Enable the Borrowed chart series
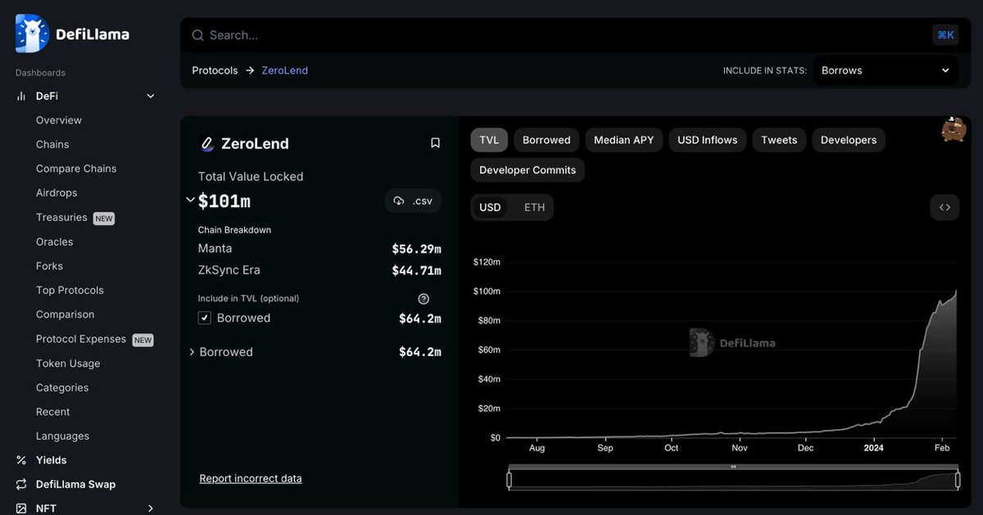 coord(546,139)
